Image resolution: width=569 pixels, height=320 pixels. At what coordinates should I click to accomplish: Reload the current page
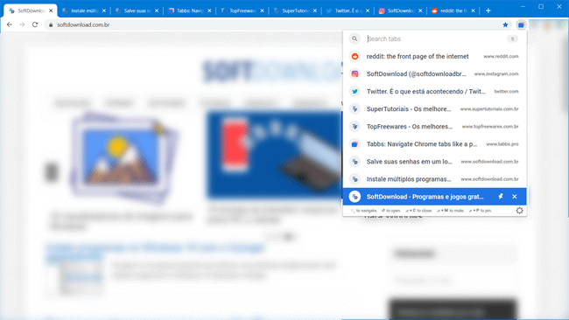(x=35, y=24)
